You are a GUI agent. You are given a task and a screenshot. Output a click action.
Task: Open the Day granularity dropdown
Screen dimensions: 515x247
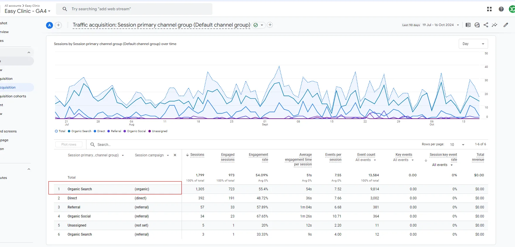tap(473, 44)
